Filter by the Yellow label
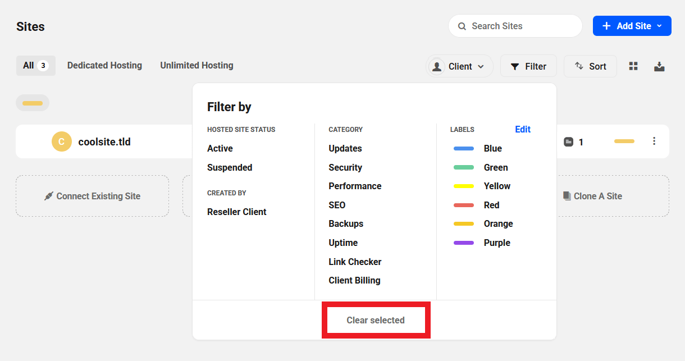The height and width of the screenshot is (361, 685). click(482, 186)
